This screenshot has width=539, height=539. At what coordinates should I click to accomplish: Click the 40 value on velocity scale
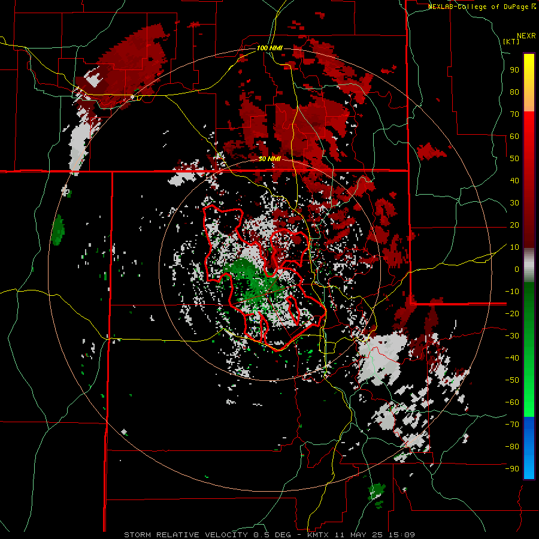click(x=514, y=180)
